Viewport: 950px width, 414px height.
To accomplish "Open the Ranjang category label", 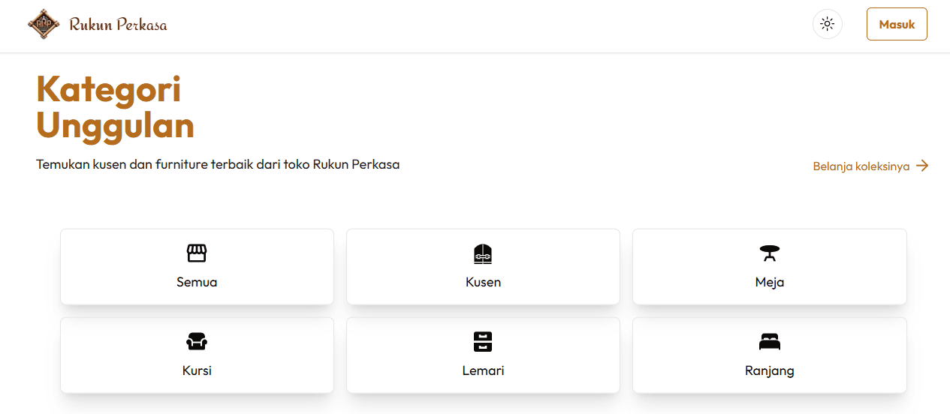I will click(770, 371).
